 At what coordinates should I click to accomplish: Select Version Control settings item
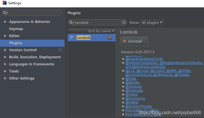pyautogui.click(x=23, y=50)
